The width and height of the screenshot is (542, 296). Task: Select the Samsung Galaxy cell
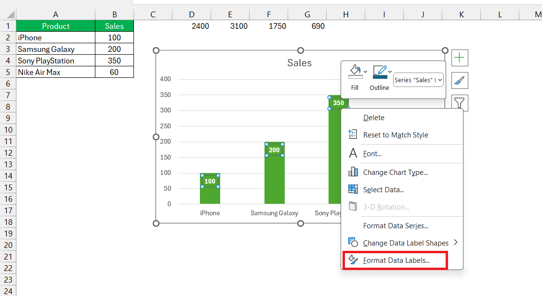click(56, 49)
